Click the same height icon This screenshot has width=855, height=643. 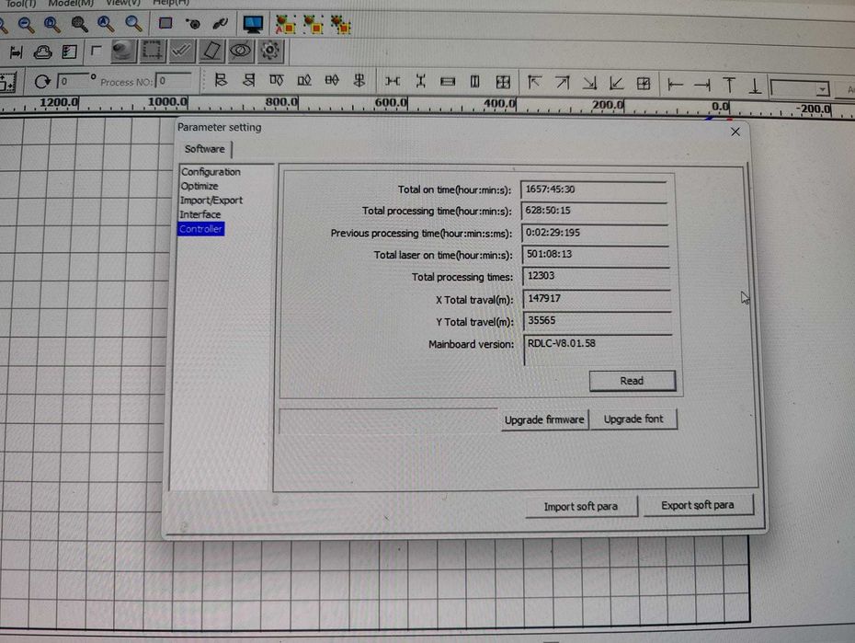click(475, 82)
